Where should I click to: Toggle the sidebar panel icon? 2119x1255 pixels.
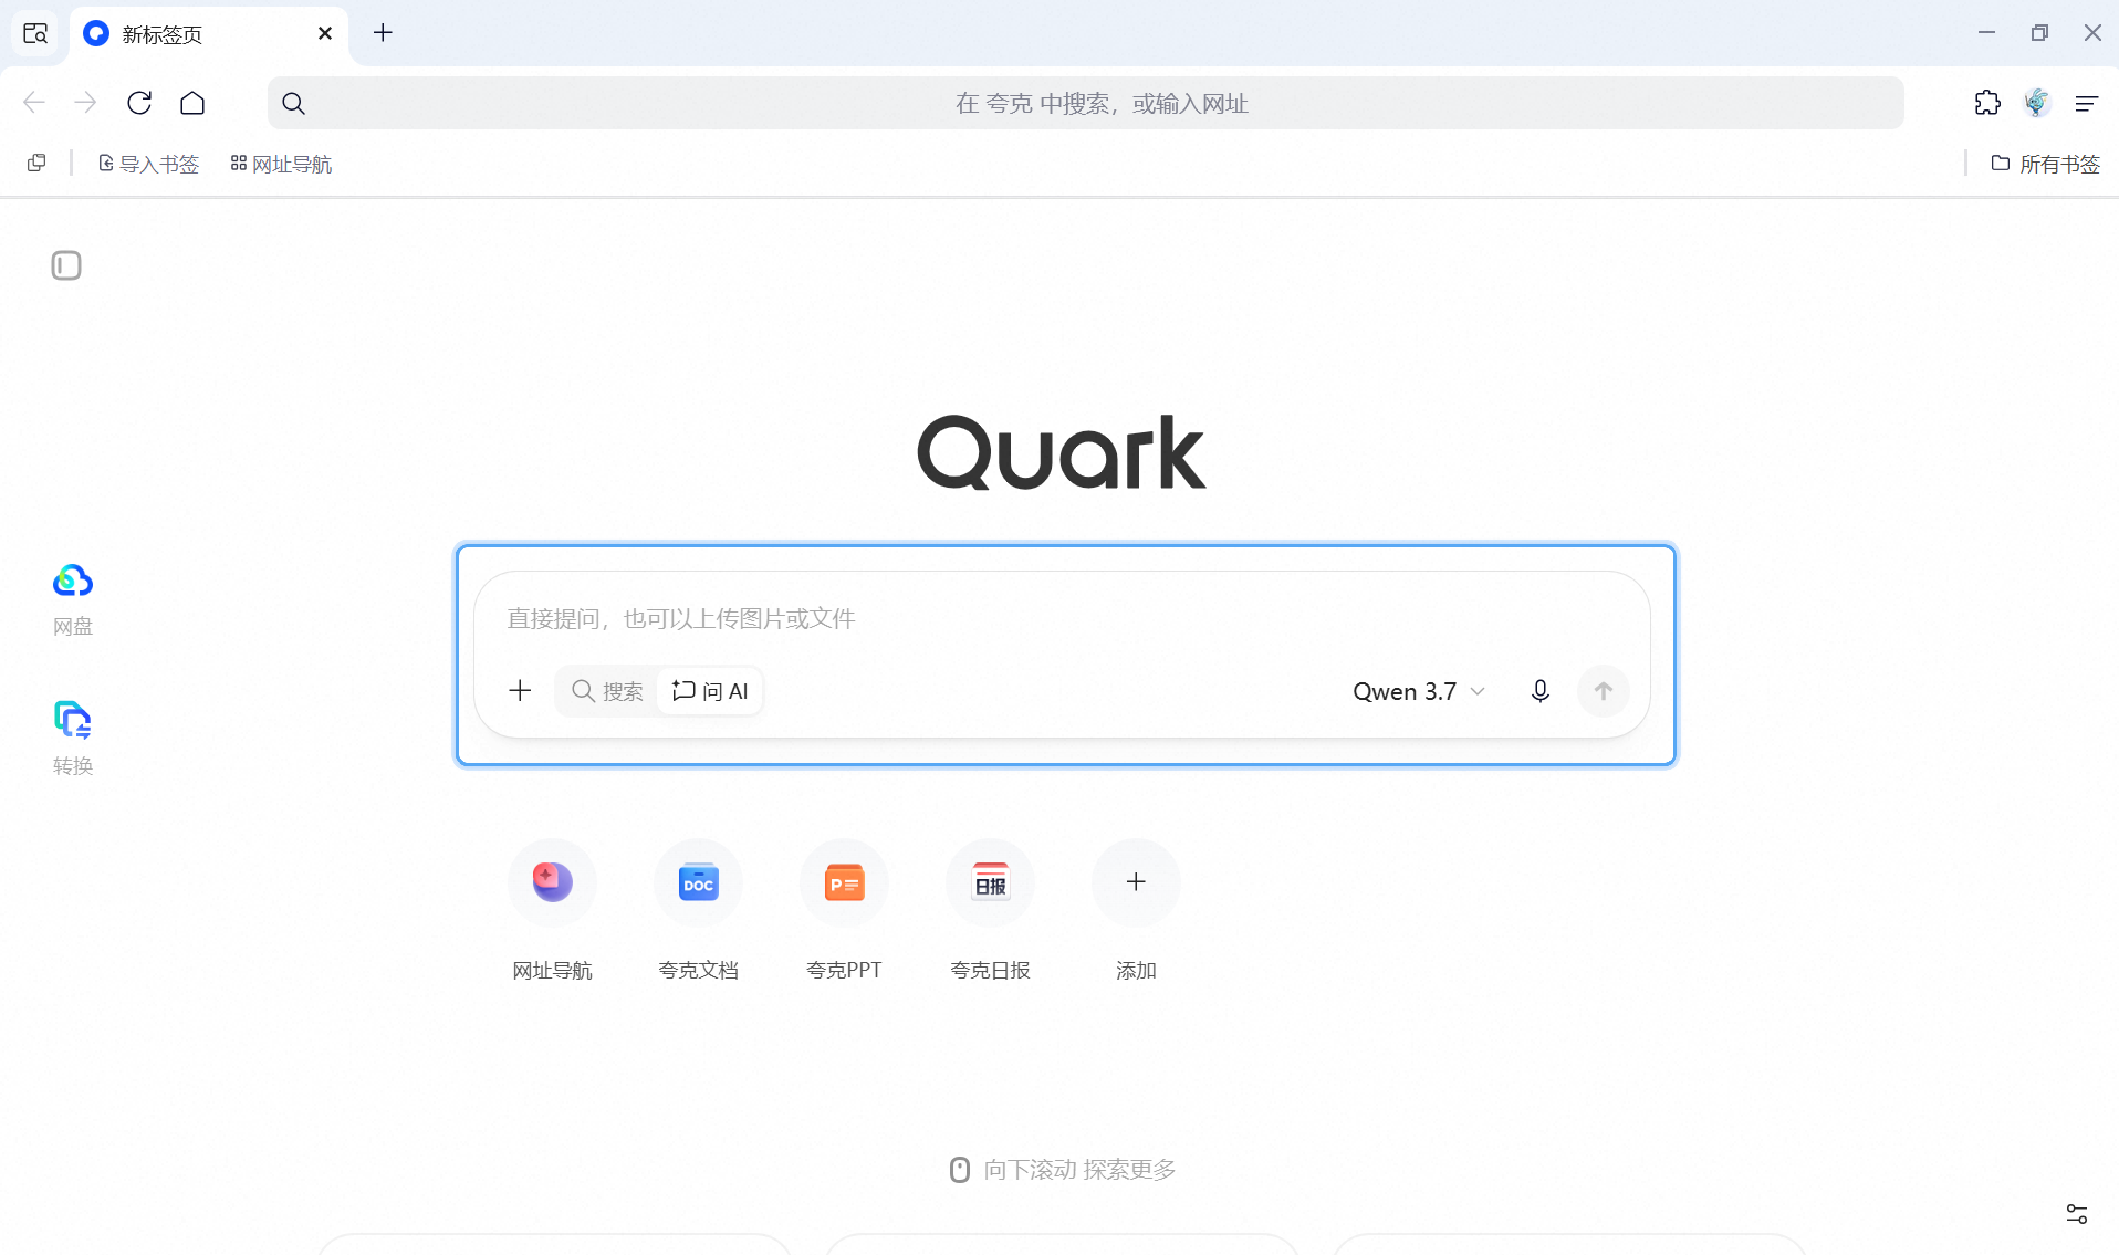point(66,265)
